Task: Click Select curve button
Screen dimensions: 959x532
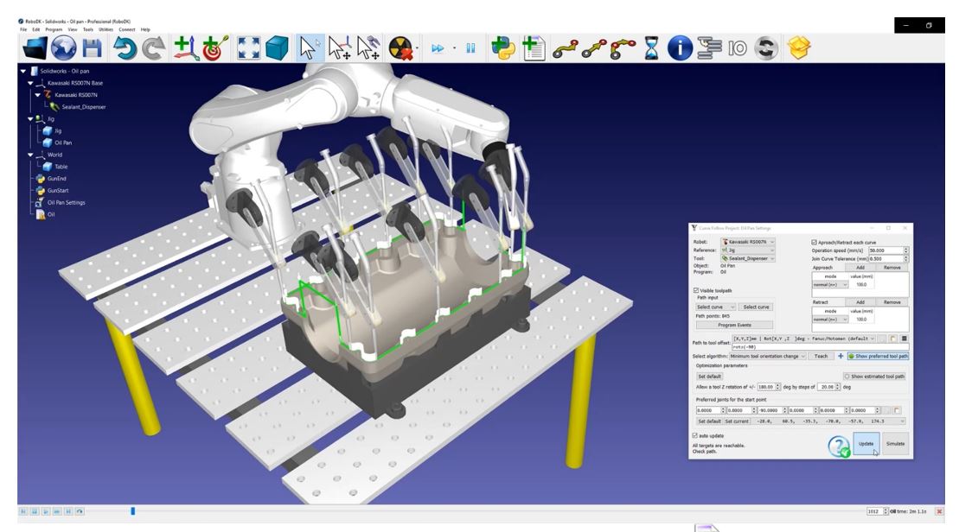Action: [756, 307]
